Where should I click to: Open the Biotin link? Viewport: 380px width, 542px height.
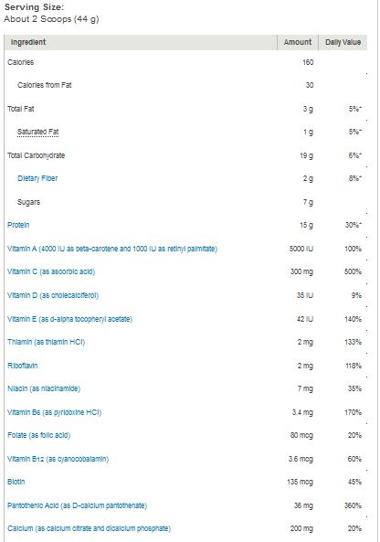(x=16, y=482)
